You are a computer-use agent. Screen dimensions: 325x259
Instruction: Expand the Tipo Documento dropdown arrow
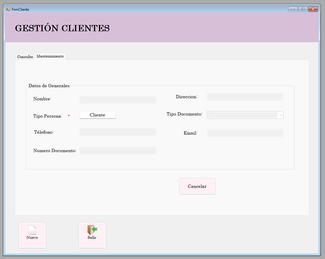pyautogui.click(x=280, y=115)
